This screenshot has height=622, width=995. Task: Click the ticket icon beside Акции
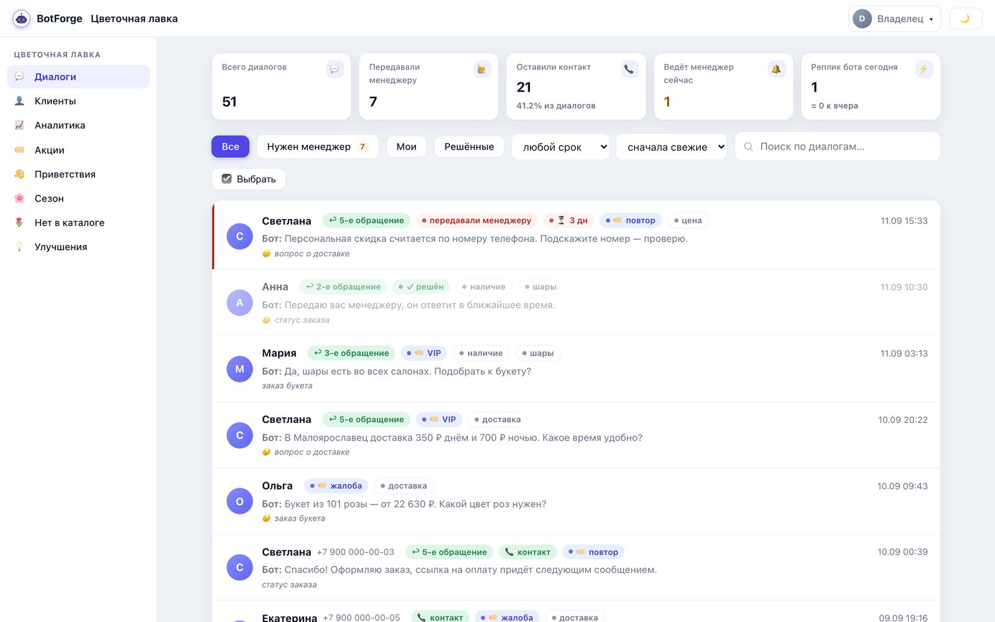pyautogui.click(x=19, y=150)
